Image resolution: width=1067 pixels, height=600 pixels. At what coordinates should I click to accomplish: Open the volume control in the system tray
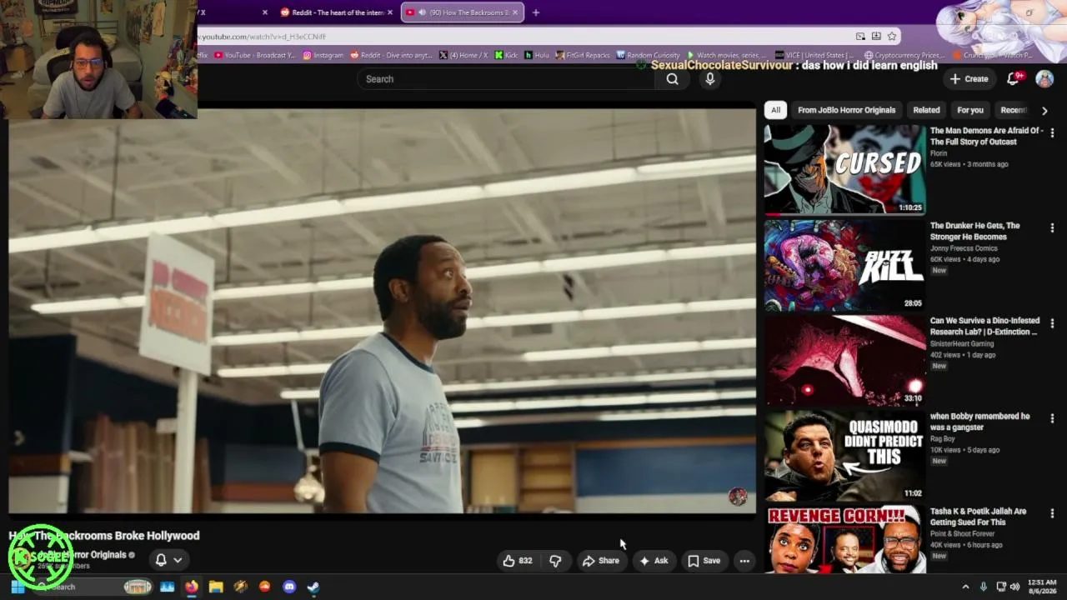(1015, 587)
